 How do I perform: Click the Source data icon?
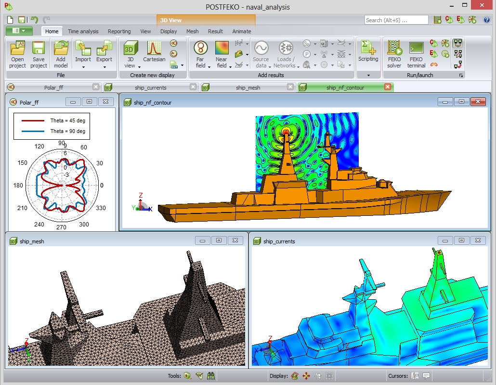tap(261, 48)
